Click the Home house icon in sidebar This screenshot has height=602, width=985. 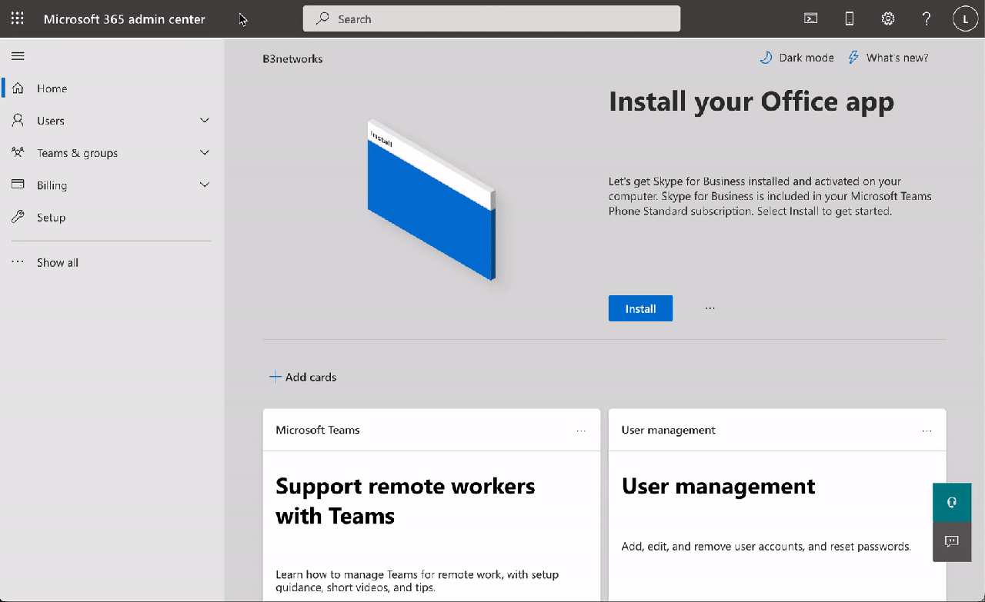18,88
